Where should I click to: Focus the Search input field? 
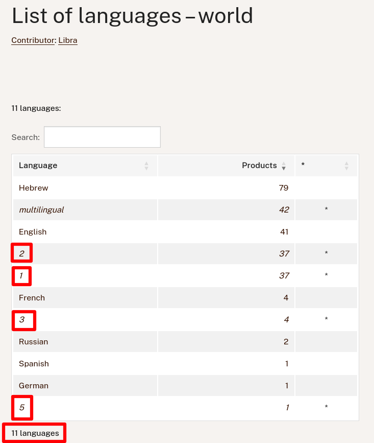click(x=103, y=137)
